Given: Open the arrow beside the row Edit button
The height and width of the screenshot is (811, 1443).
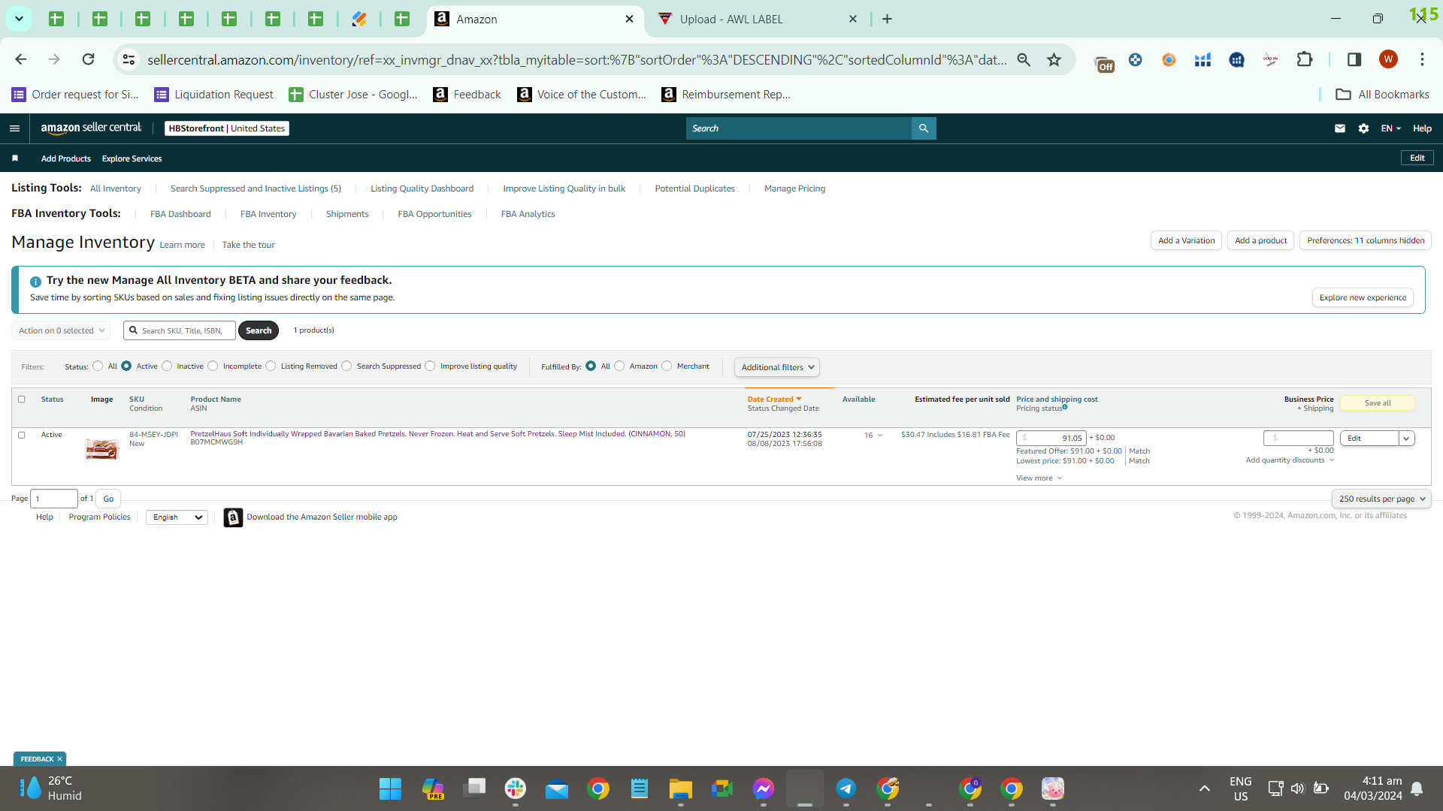Looking at the screenshot, I should (x=1406, y=439).
